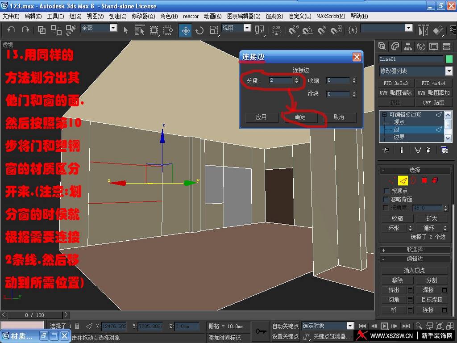Click the Display command panel icon
457x343 pixels.
click(x=433, y=46)
